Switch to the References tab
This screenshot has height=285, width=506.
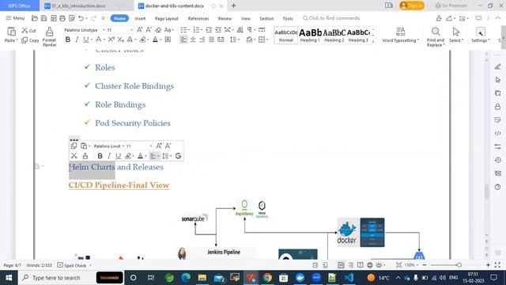pyautogui.click(x=198, y=18)
